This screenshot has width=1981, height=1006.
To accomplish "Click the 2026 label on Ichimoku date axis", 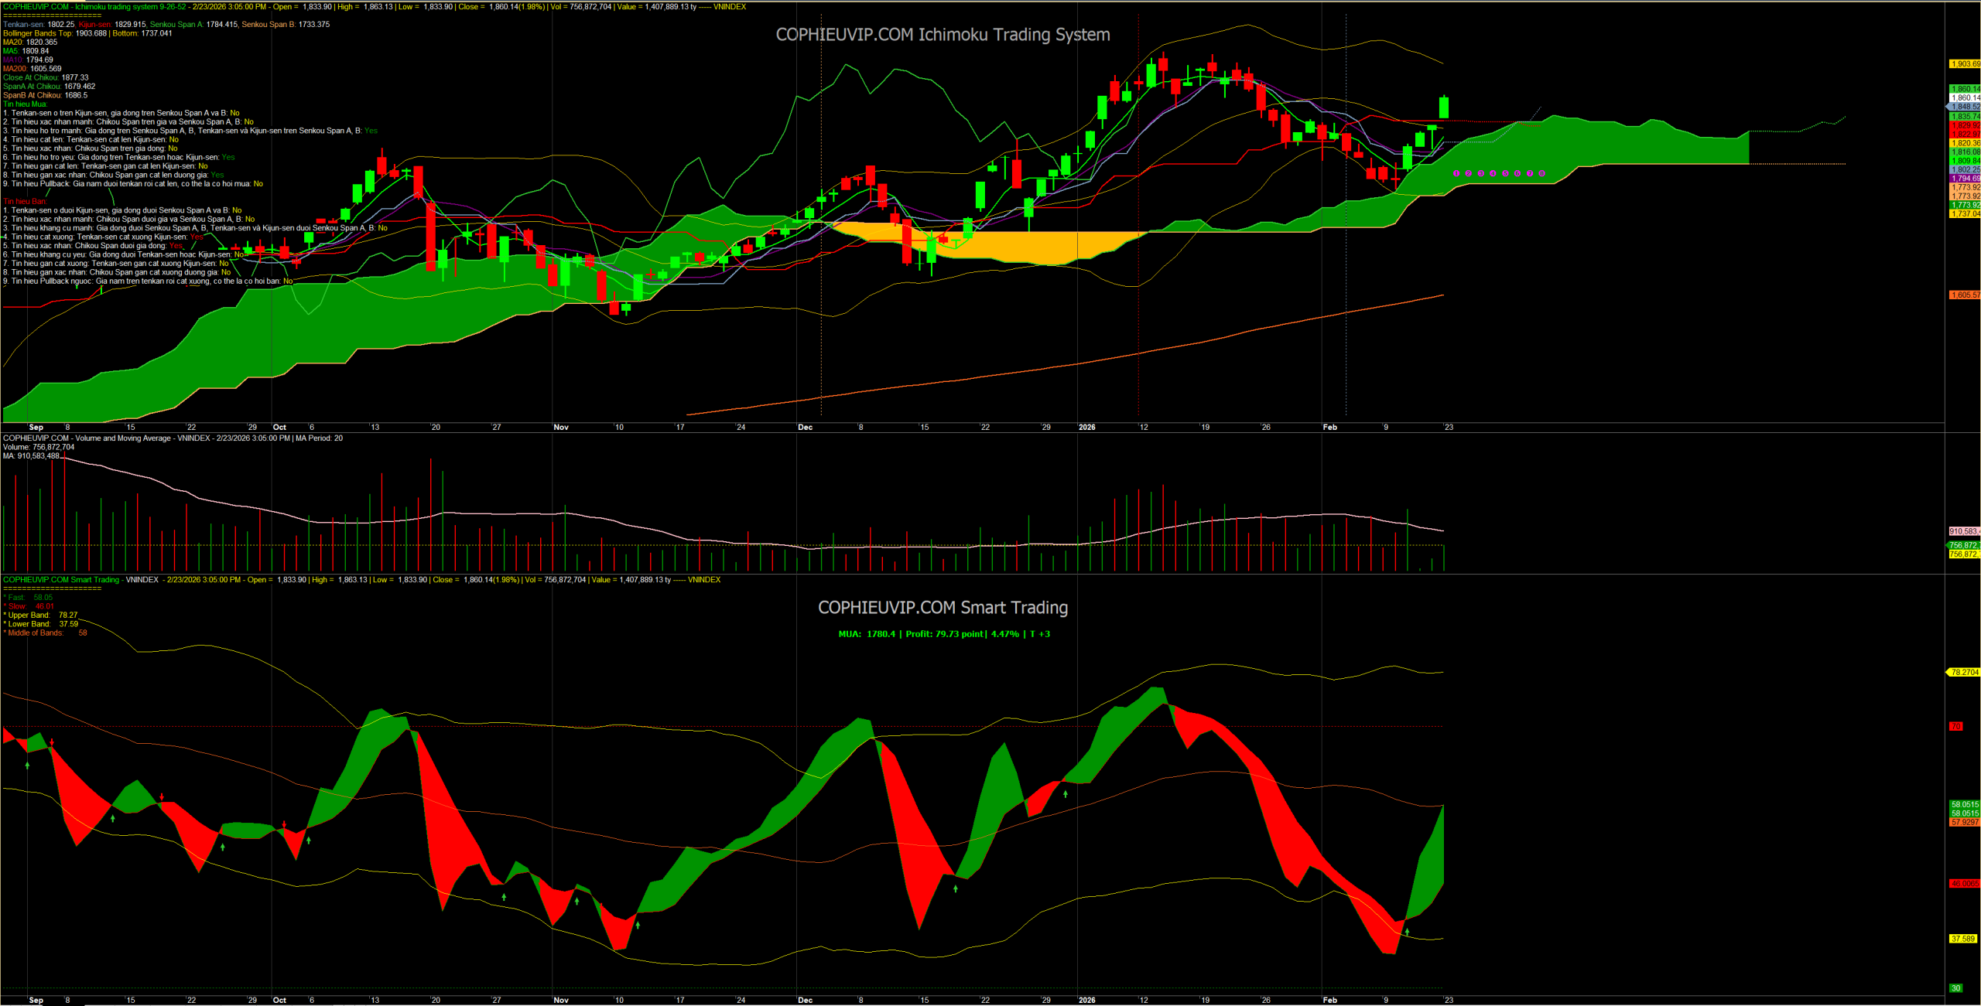I will click(1086, 427).
